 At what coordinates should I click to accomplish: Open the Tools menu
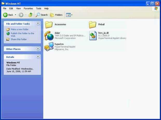point(39,9)
